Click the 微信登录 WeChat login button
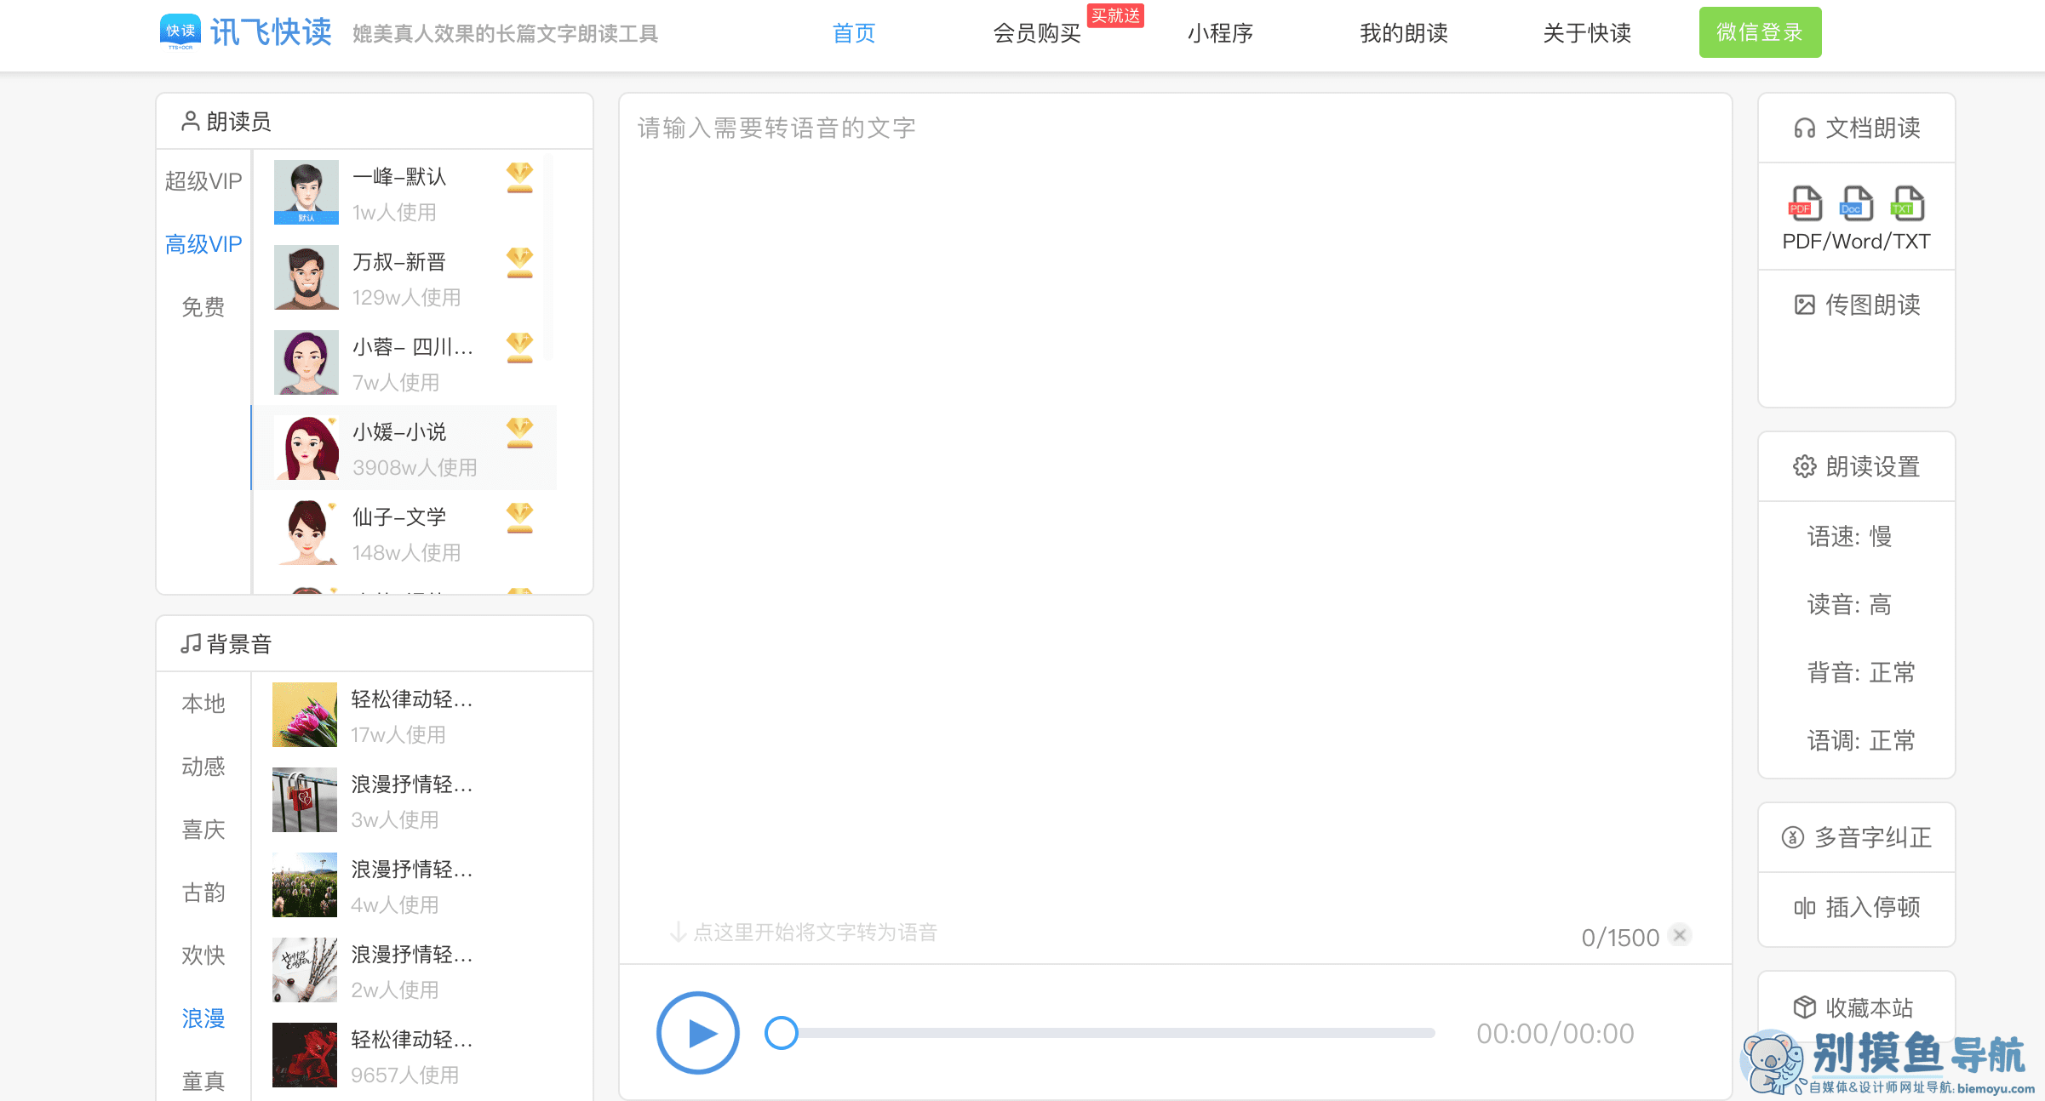 click(1759, 31)
